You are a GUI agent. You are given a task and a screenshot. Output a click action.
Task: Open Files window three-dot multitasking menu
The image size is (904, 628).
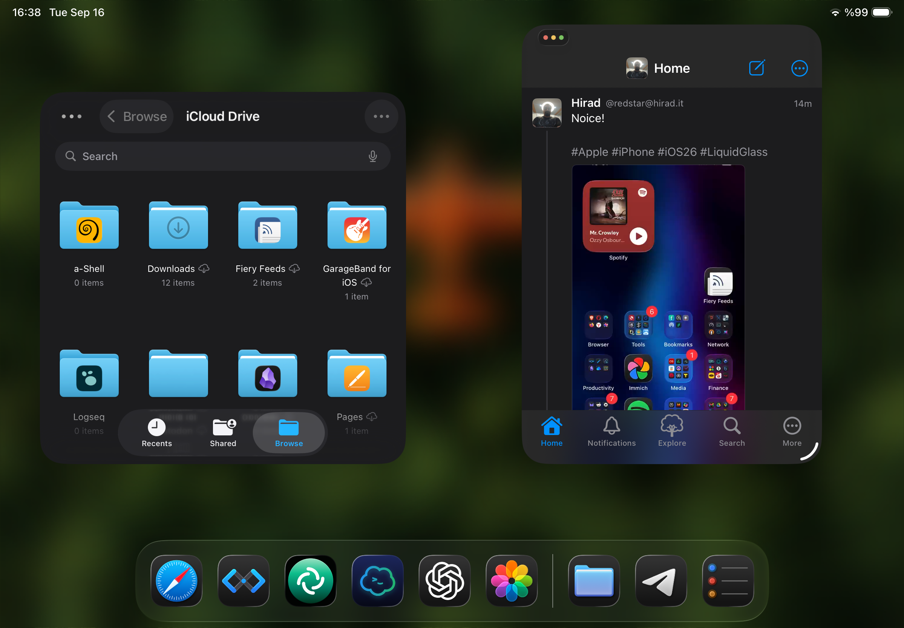click(x=72, y=116)
